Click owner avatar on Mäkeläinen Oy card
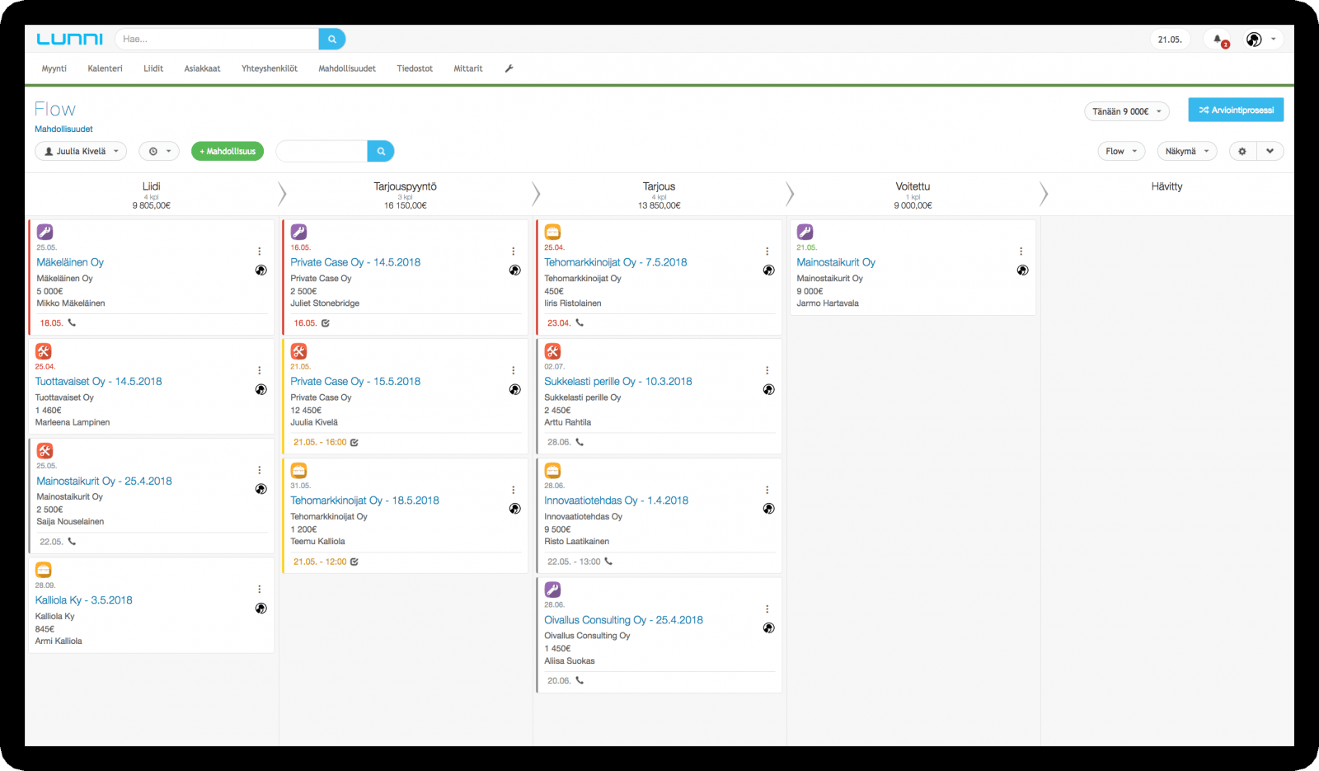The height and width of the screenshot is (771, 1319). pyautogui.click(x=261, y=270)
